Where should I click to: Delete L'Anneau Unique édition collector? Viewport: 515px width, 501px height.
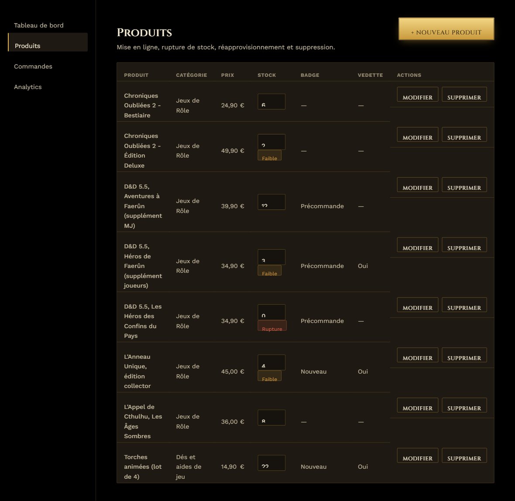pos(464,355)
